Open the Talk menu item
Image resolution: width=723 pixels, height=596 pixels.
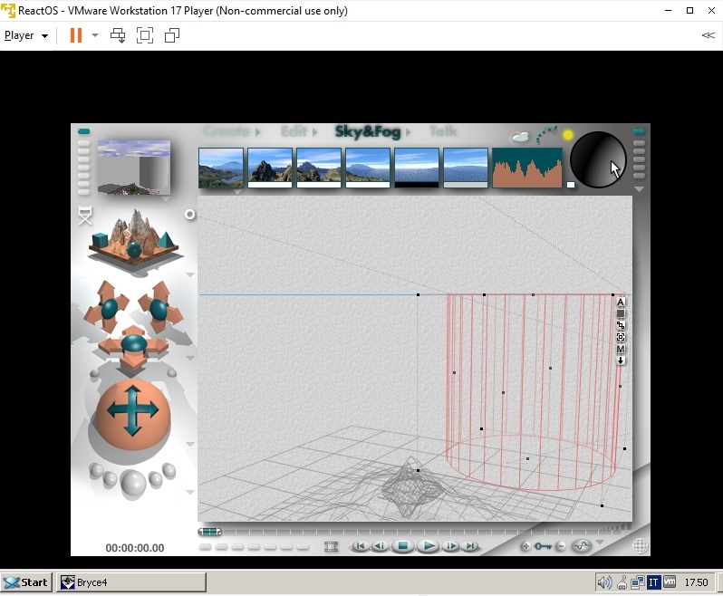(442, 132)
